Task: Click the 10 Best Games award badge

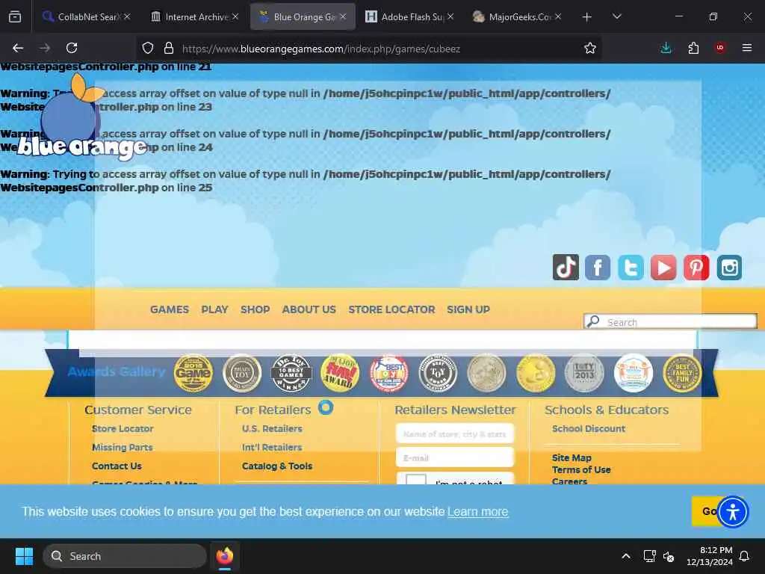Action: (x=291, y=373)
